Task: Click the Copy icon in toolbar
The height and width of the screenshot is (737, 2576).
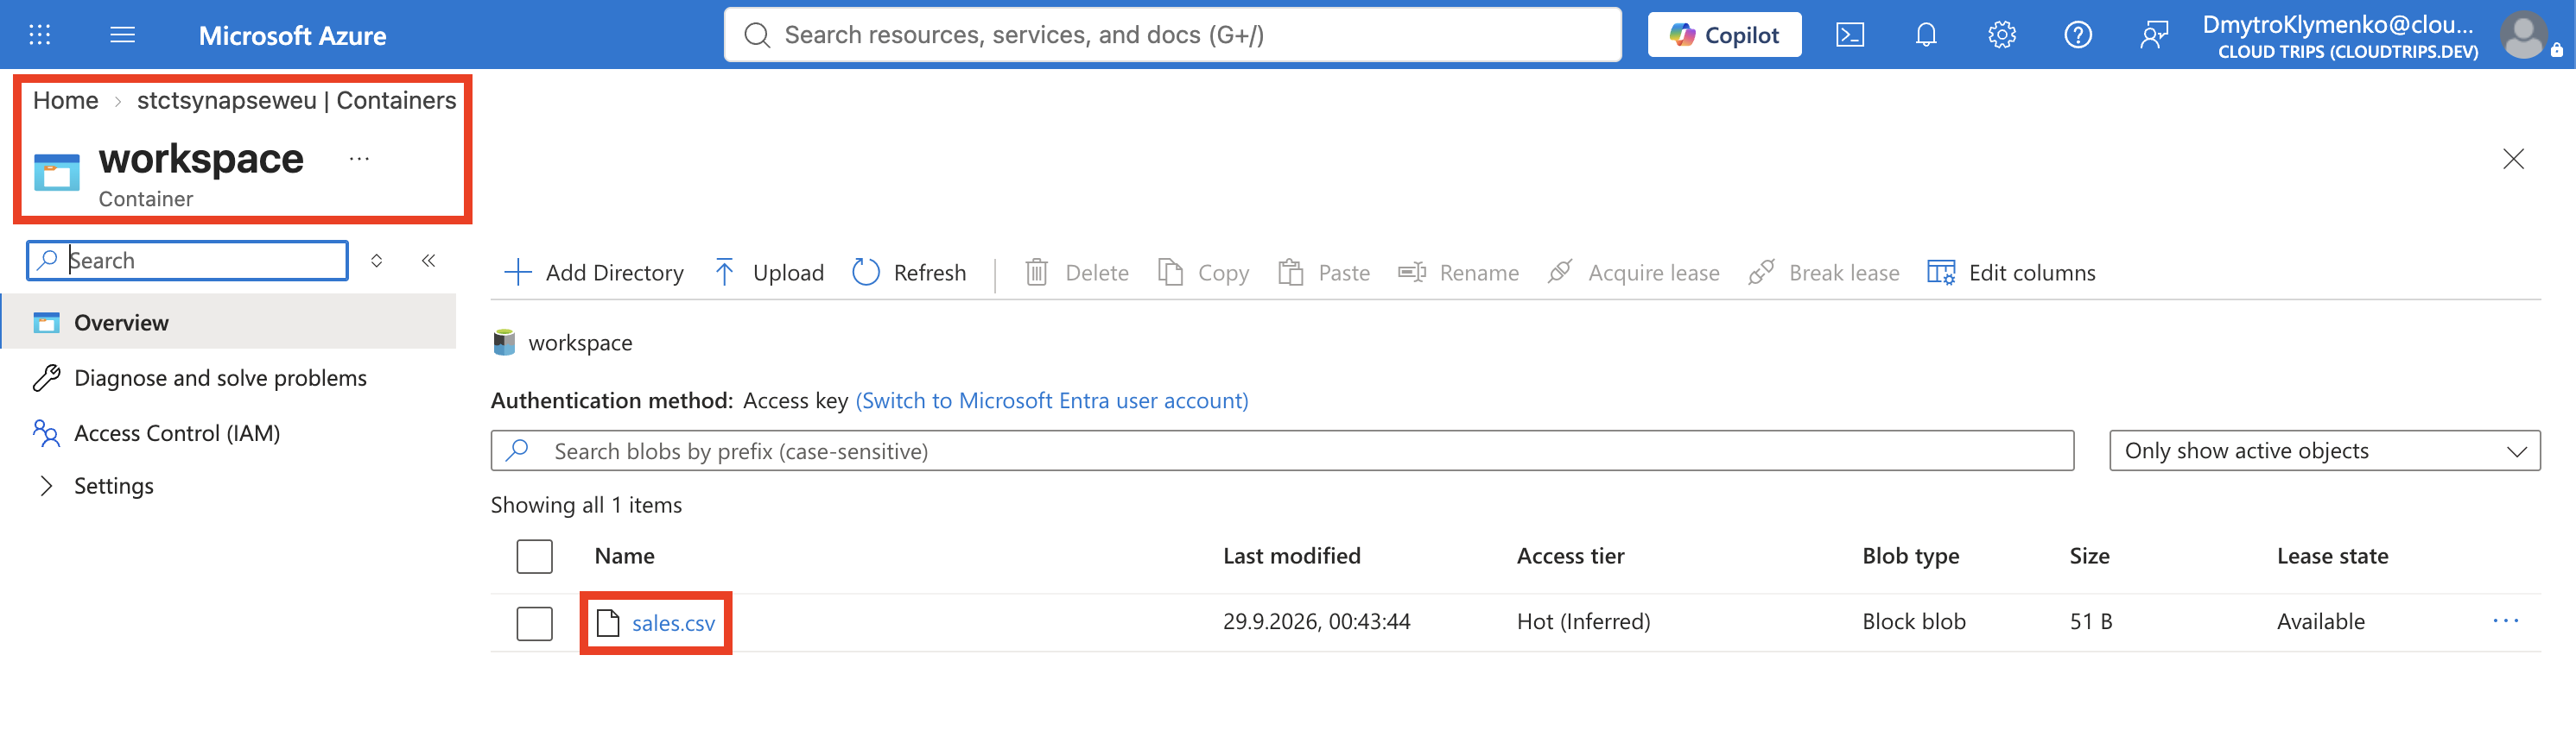Action: pyautogui.click(x=1169, y=273)
